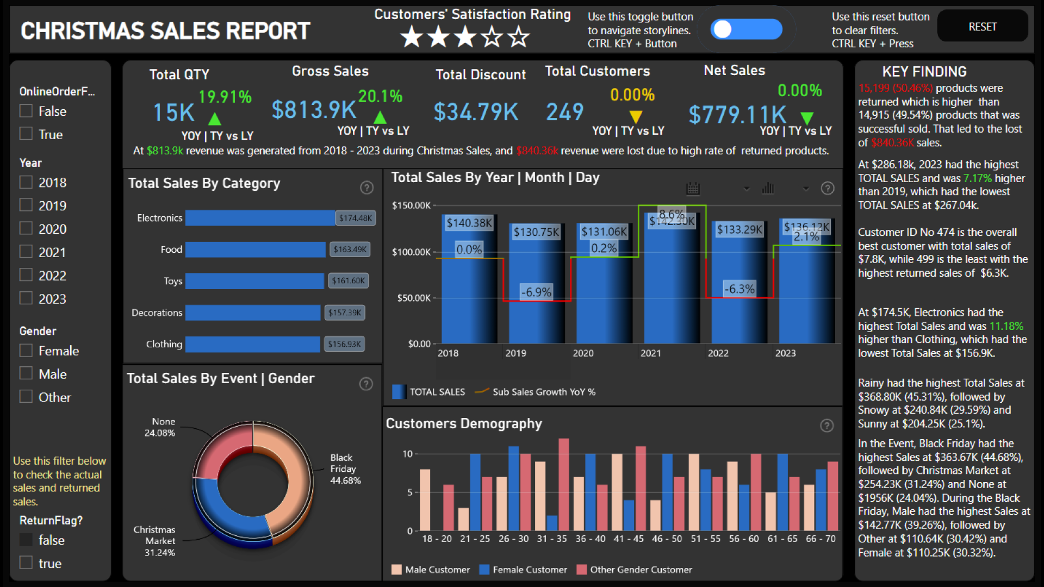Viewport: 1044px width, 587px height.
Task: Toggle the storyline navigation switch
Action: pyautogui.click(x=746, y=29)
